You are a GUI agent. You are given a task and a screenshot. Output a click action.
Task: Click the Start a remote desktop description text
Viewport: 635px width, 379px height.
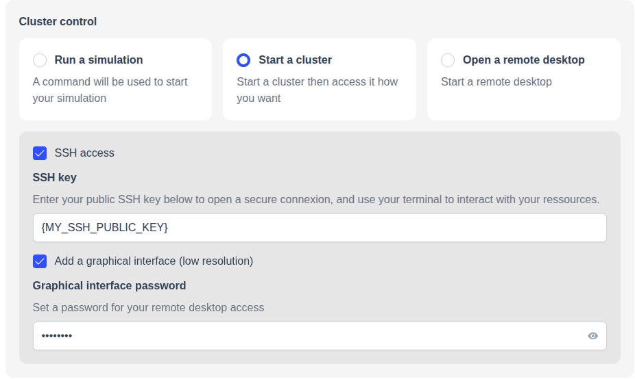point(496,81)
